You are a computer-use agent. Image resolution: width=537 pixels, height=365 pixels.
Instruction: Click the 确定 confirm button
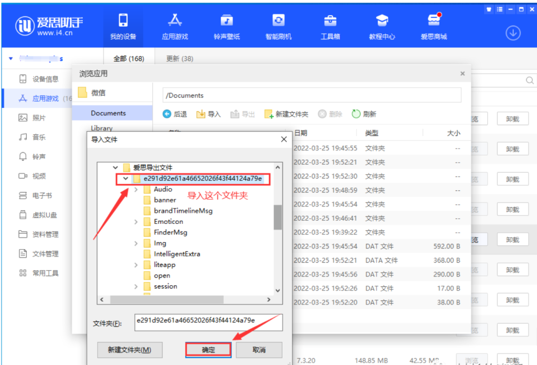point(208,350)
